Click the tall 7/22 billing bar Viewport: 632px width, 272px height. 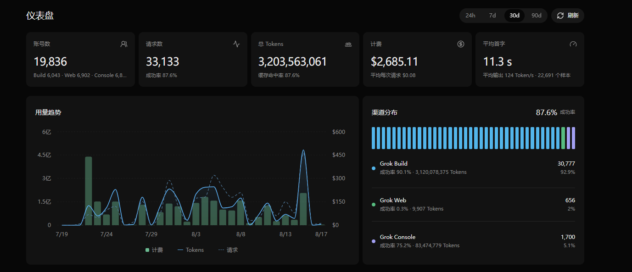pos(89,191)
